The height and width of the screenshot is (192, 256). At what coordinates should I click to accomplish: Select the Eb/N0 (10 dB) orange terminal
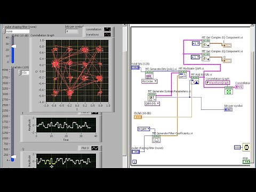click(x=138, y=117)
